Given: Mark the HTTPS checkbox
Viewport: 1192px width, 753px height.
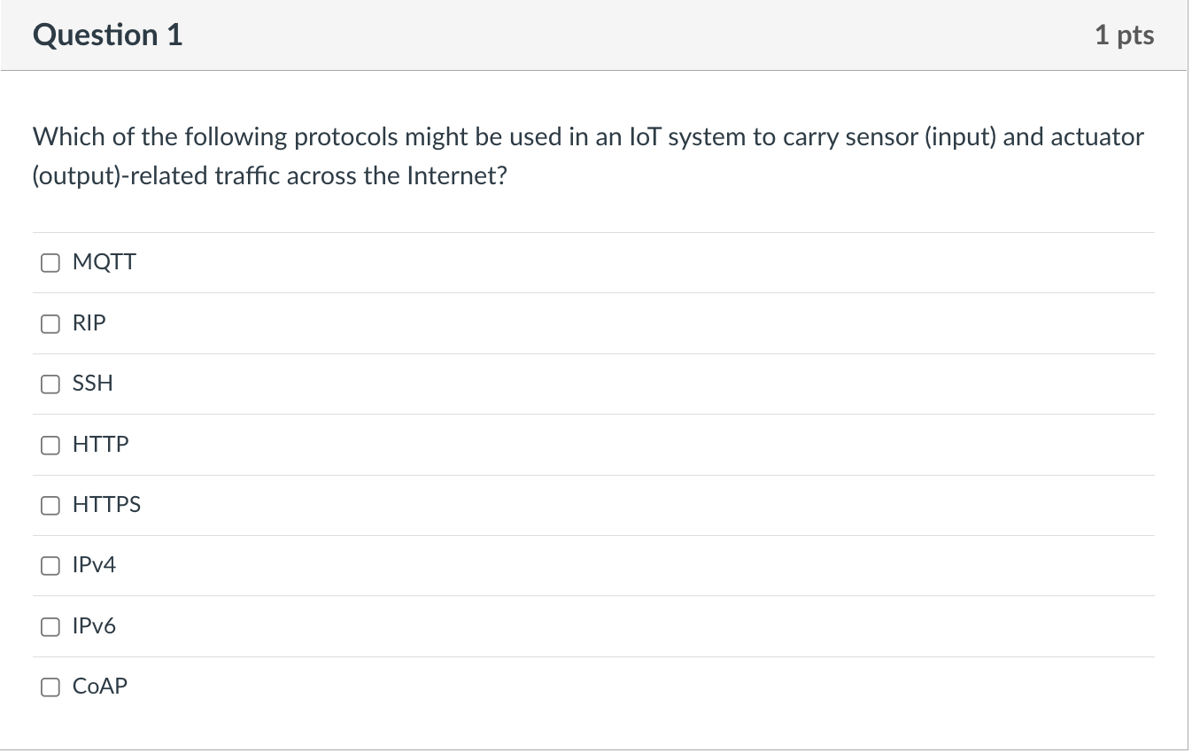Looking at the screenshot, I should tap(50, 505).
